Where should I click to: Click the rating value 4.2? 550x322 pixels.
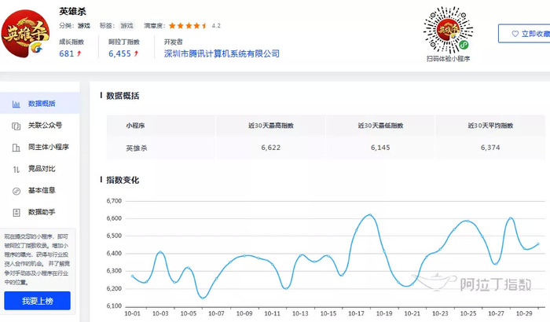216,26
